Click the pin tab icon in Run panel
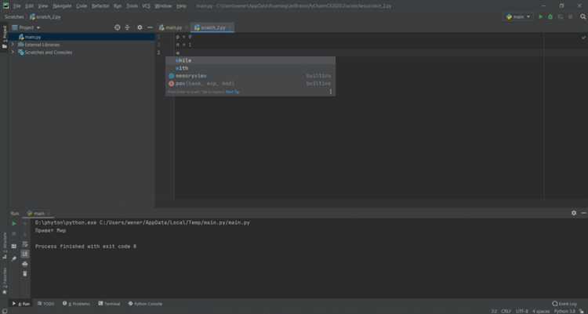Viewport: 588px width, 314px height. 14,258
